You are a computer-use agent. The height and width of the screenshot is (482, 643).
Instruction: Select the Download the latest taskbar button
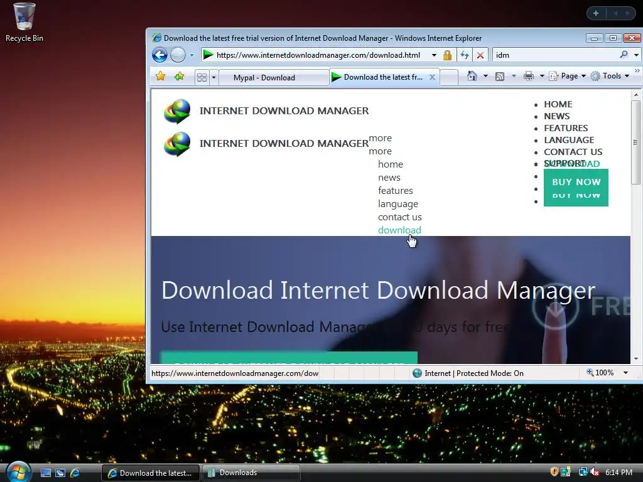point(151,473)
